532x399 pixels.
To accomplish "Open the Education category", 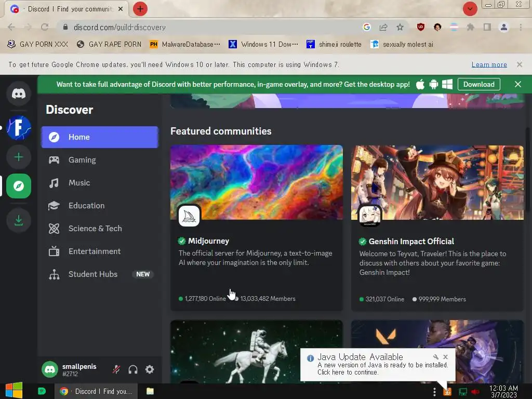I will point(100,206).
